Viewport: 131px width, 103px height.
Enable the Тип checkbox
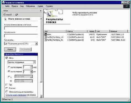click(x=7, y=85)
